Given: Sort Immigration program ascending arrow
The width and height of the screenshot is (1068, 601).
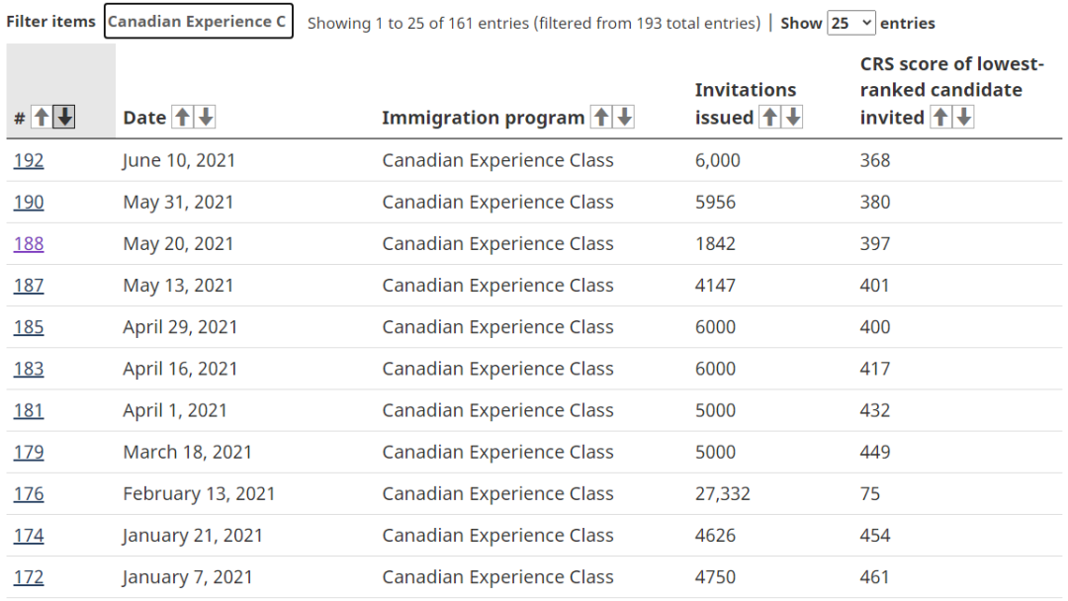Looking at the screenshot, I should point(601,117).
